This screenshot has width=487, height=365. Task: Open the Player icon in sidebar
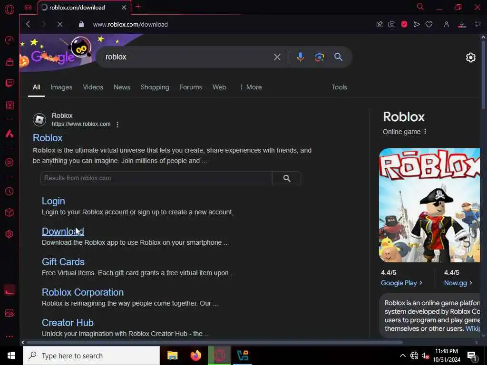(x=10, y=163)
